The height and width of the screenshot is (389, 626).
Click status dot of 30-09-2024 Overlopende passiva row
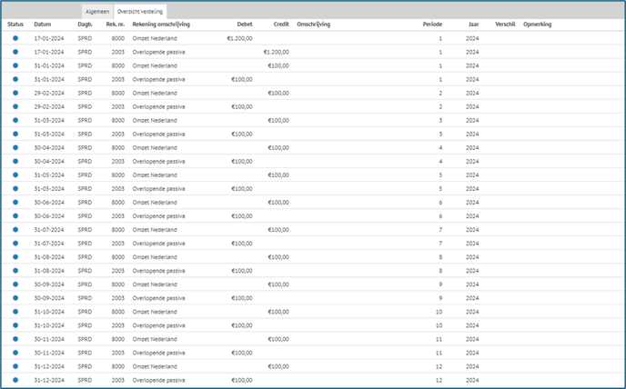[x=15, y=298]
